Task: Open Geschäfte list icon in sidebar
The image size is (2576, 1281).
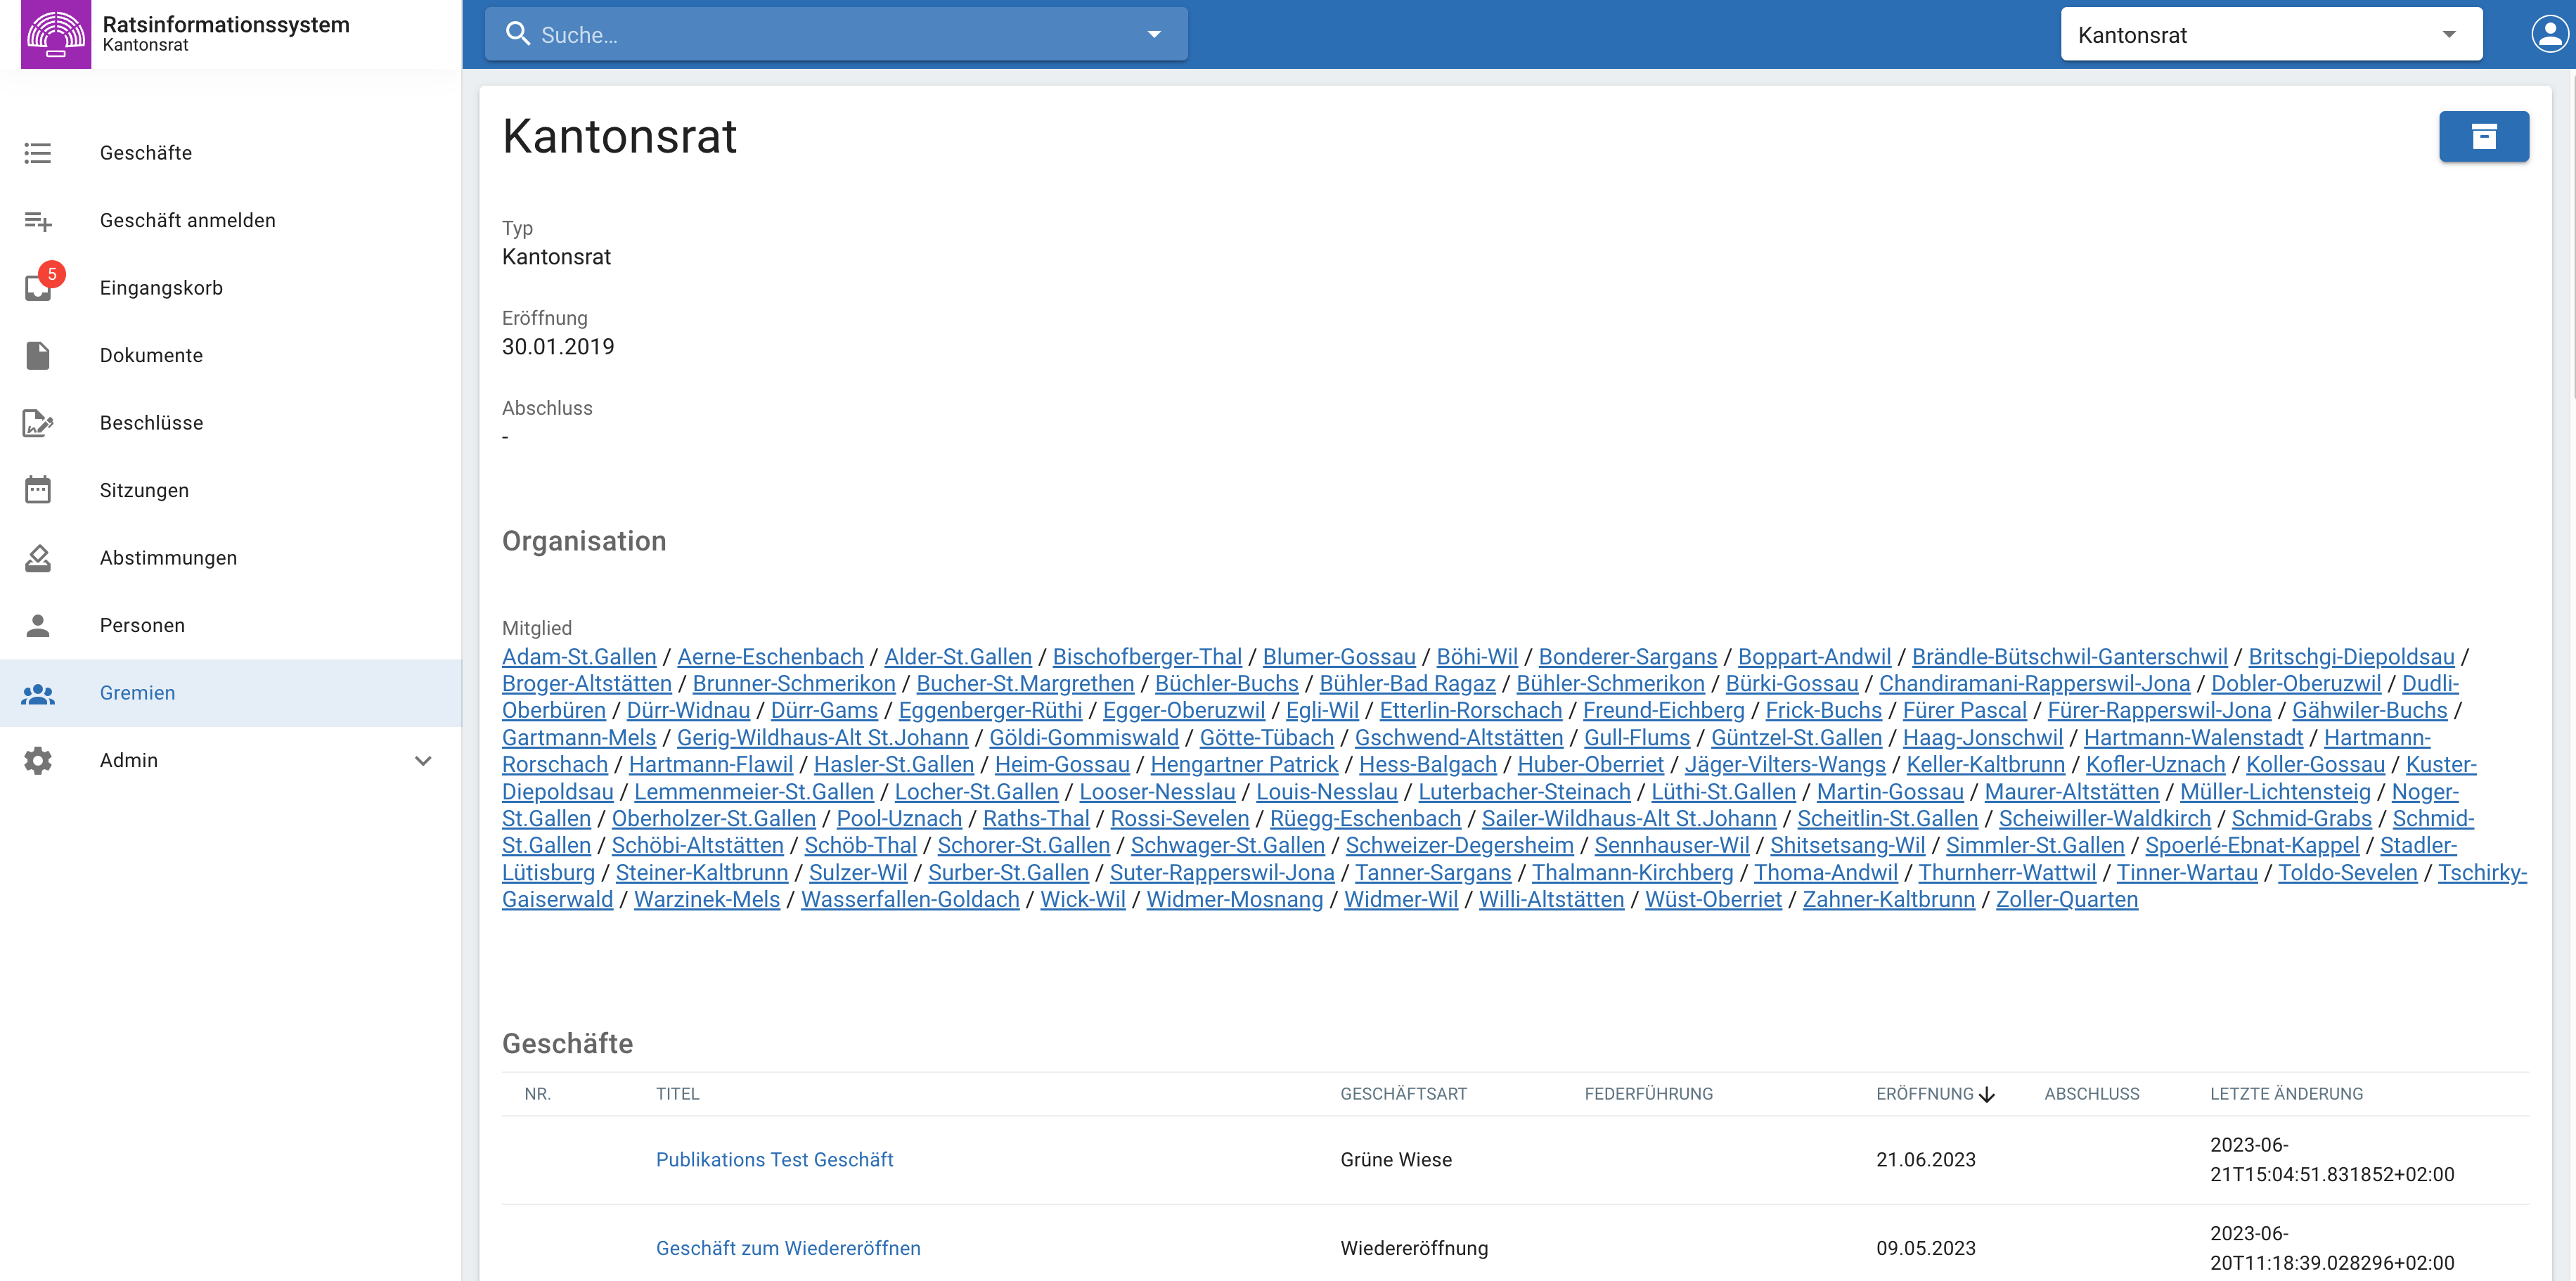Action: pyautogui.click(x=38, y=153)
